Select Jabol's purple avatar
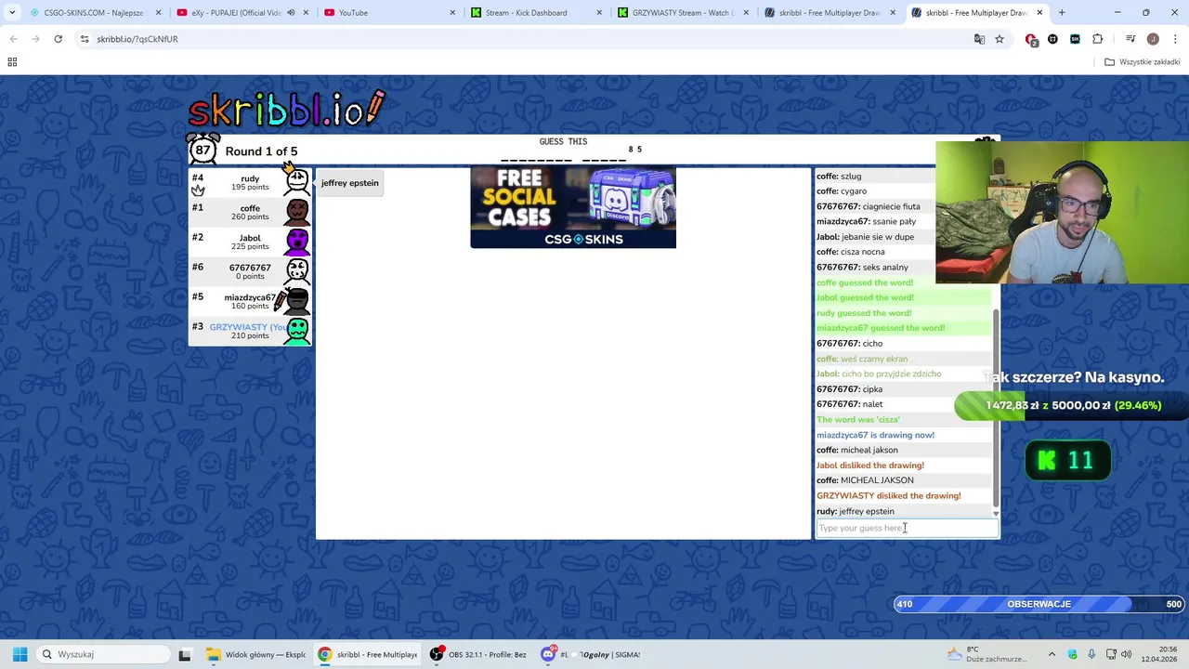The image size is (1189, 669). pos(297,242)
